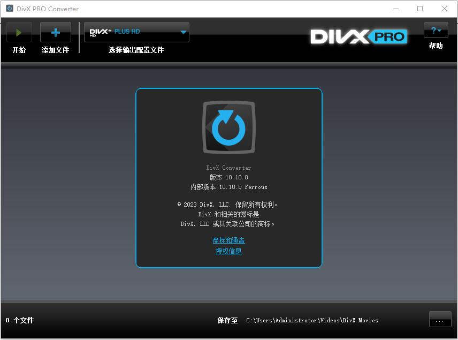Image resolution: width=458 pixels, height=340 pixels.
Task: Open the Help question mark menu
Action: [436, 30]
